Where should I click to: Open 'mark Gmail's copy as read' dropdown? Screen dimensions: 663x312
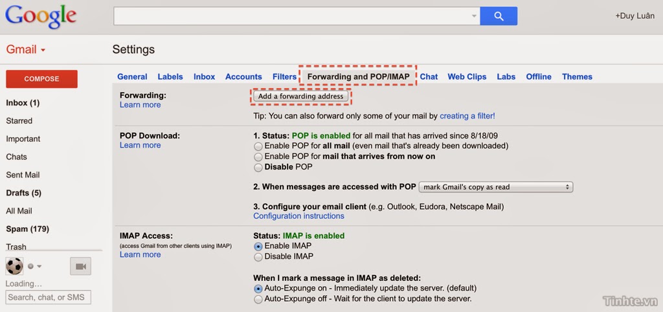click(x=495, y=187)
